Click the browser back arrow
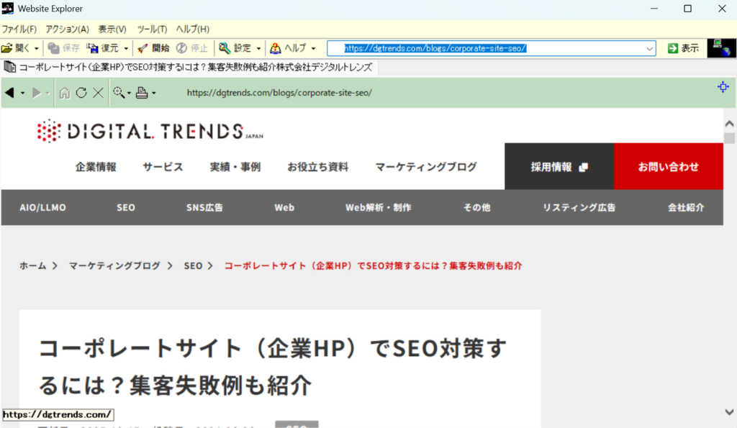 [9, 93]
